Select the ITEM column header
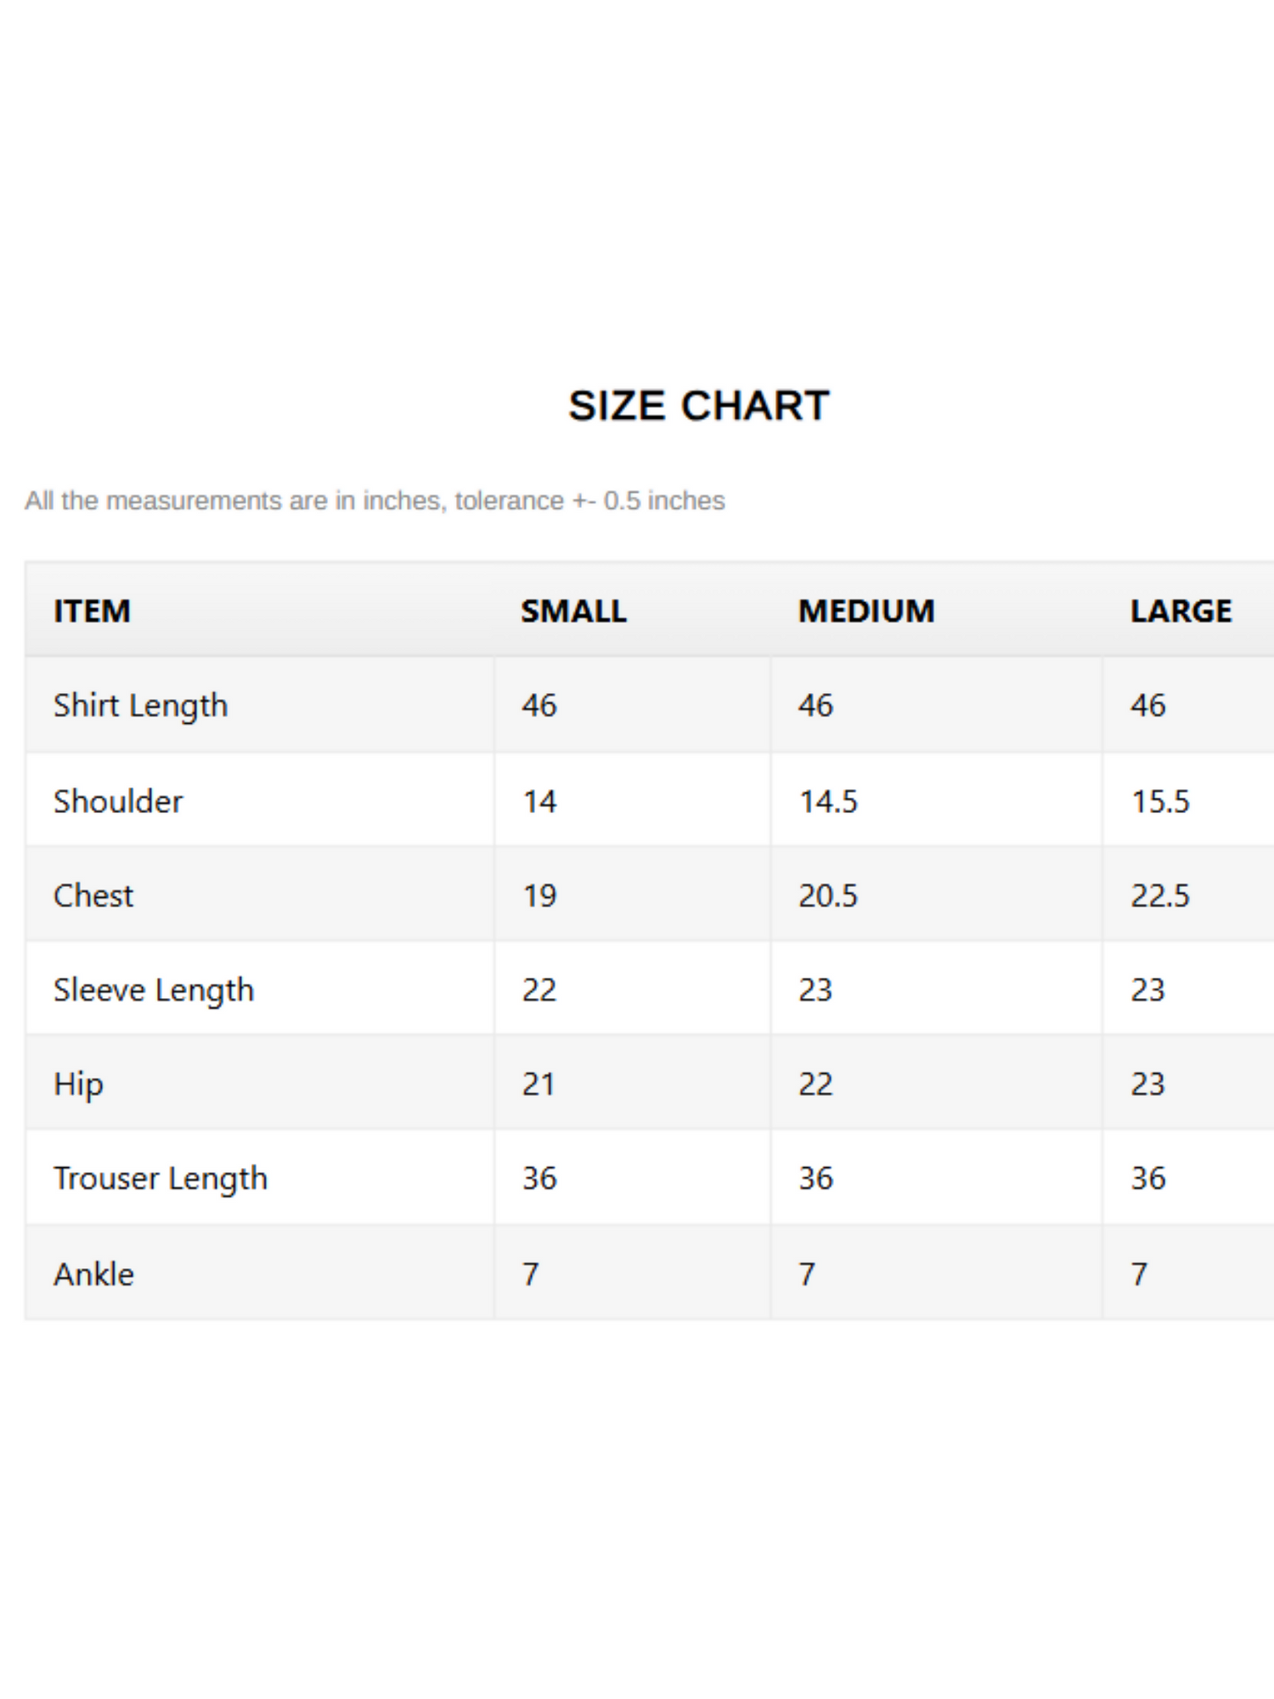 [92, 611]
